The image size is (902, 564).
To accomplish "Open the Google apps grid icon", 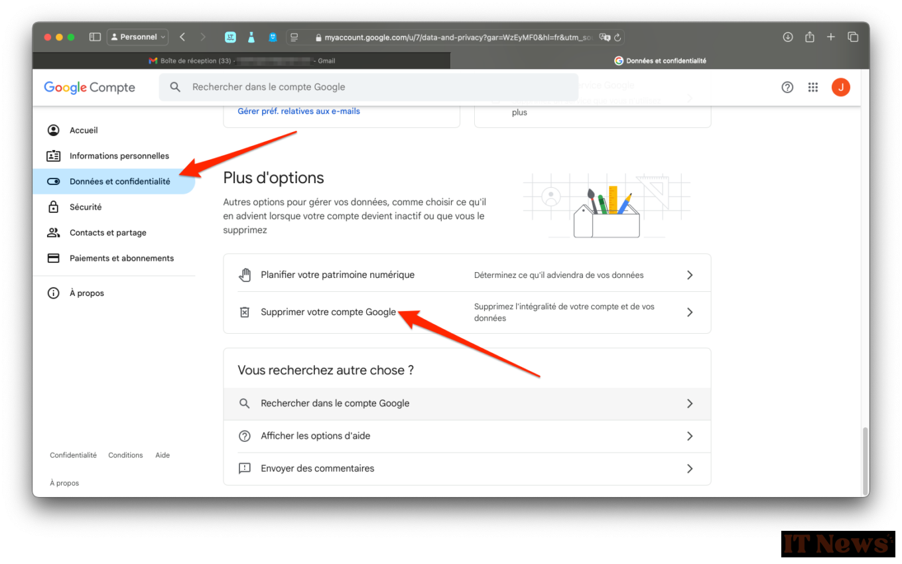I will pyautogui.click(x=813, y=87).
